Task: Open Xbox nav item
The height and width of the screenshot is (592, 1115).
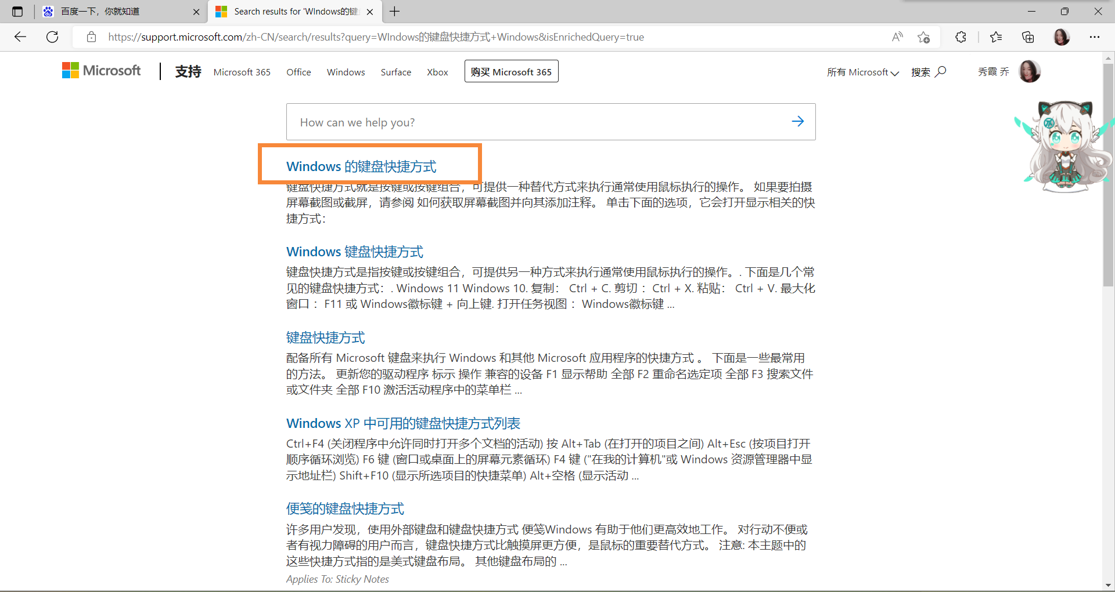Action: [x=437, y=72]
